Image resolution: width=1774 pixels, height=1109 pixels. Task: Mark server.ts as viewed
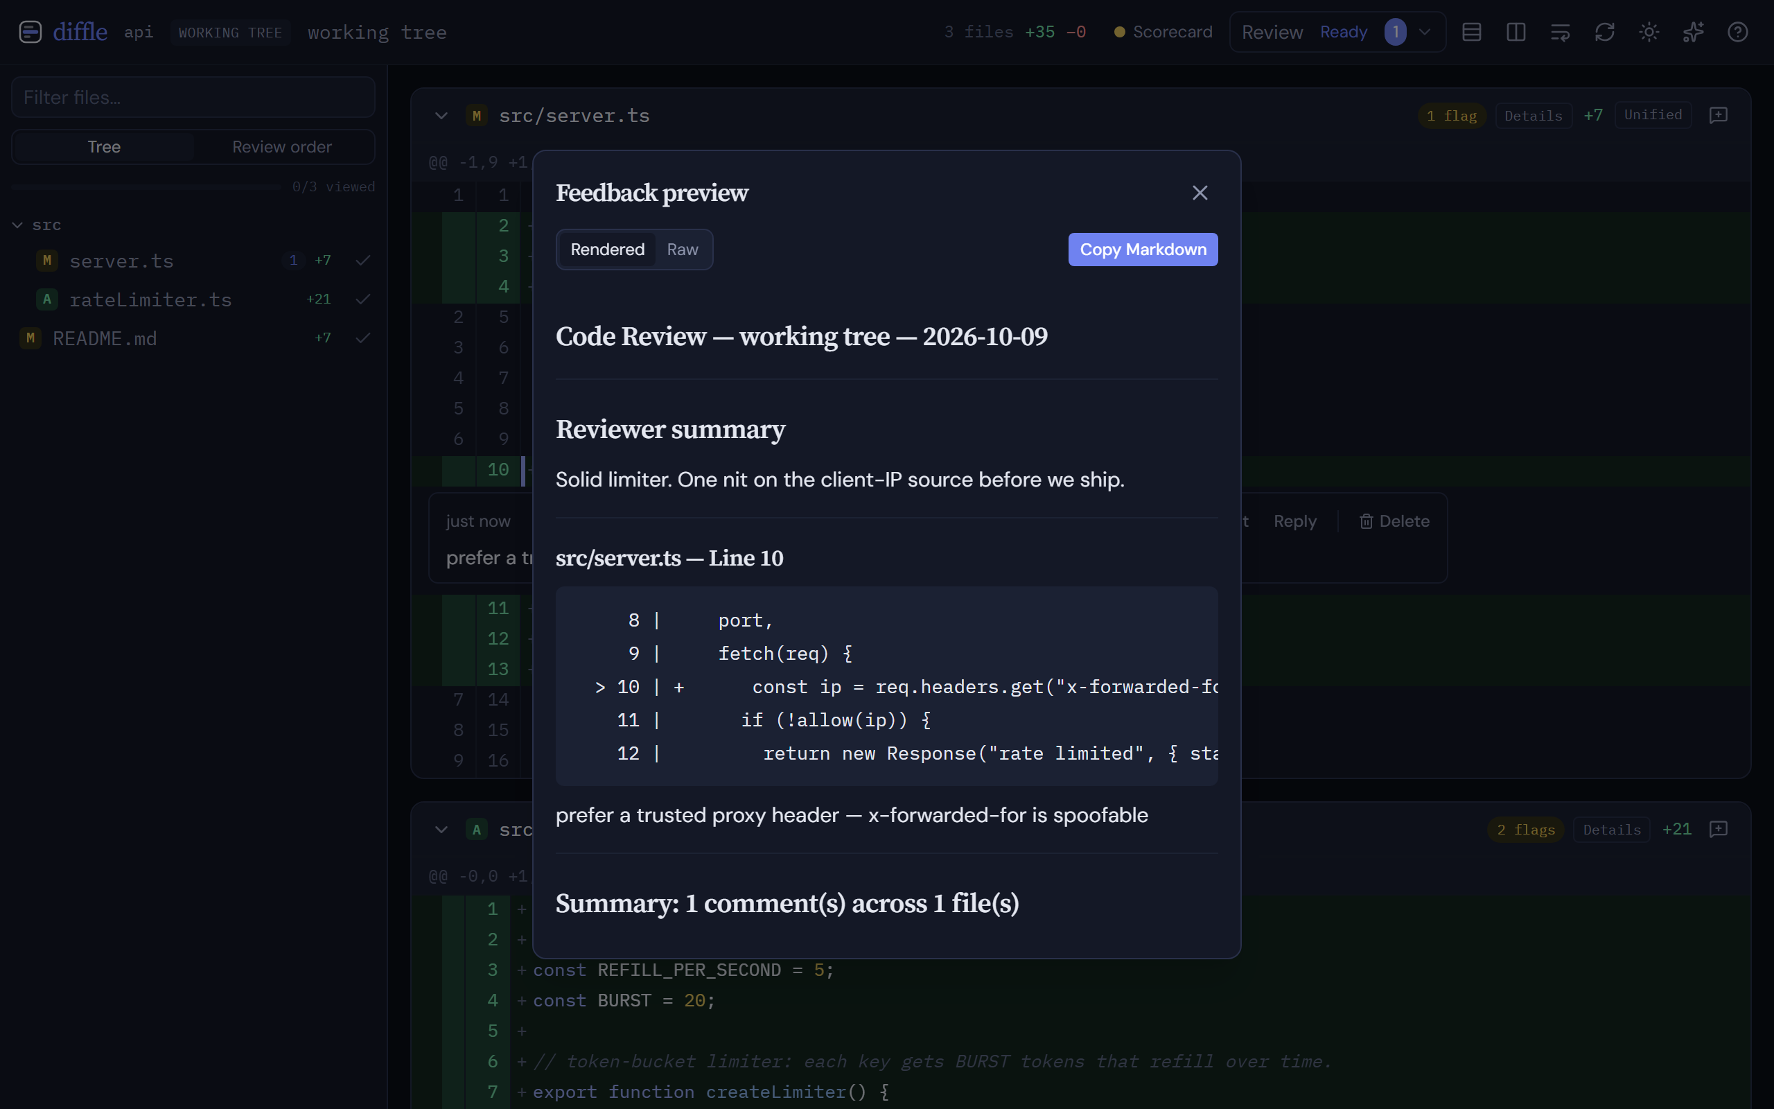pos(362,261)
